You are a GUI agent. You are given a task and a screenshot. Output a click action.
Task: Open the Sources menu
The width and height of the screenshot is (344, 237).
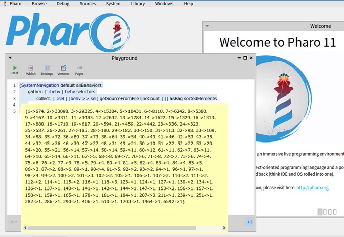point(88,4)
